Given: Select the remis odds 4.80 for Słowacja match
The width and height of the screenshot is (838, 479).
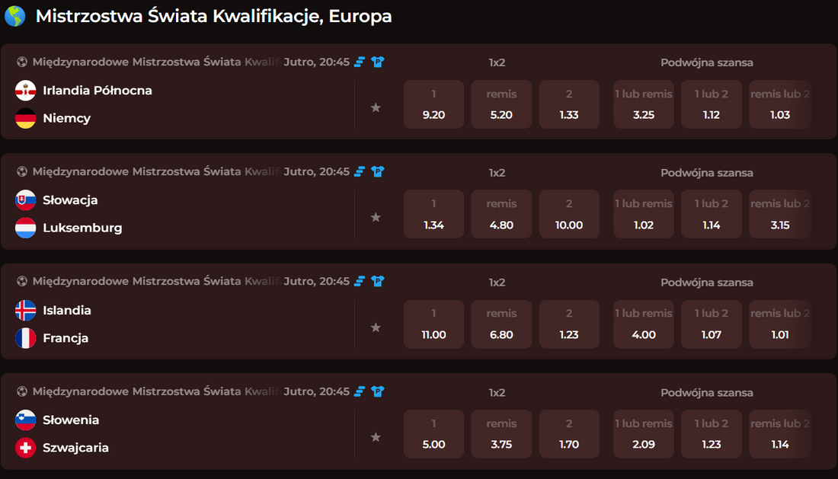Looking at the screenshot, I should pyautogui.click(x=501, y=214).
